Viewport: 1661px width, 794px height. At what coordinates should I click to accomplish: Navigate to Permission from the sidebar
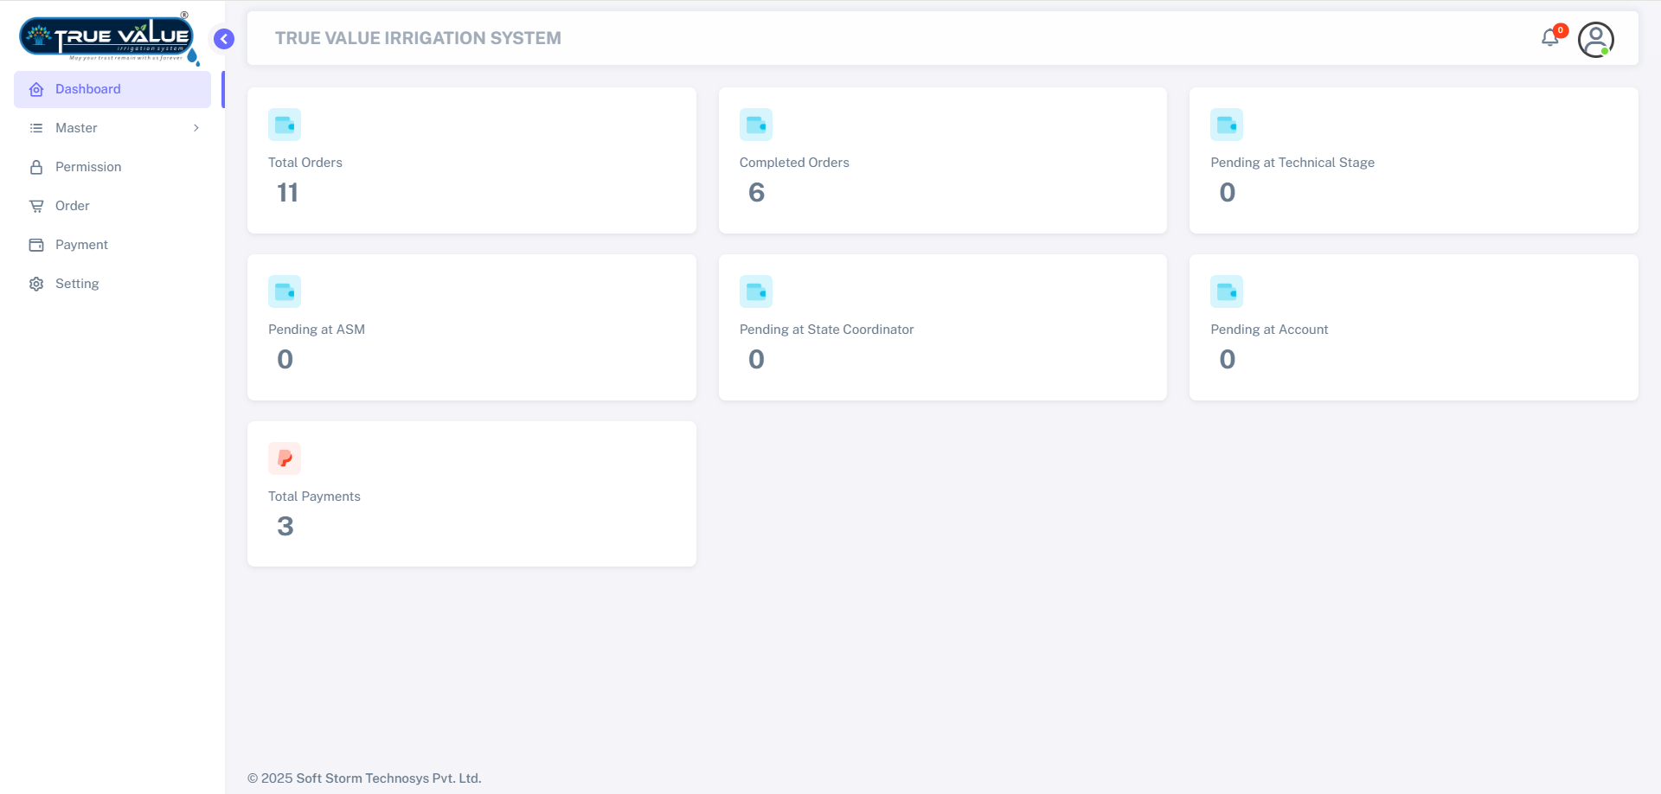tap(87, 166)
